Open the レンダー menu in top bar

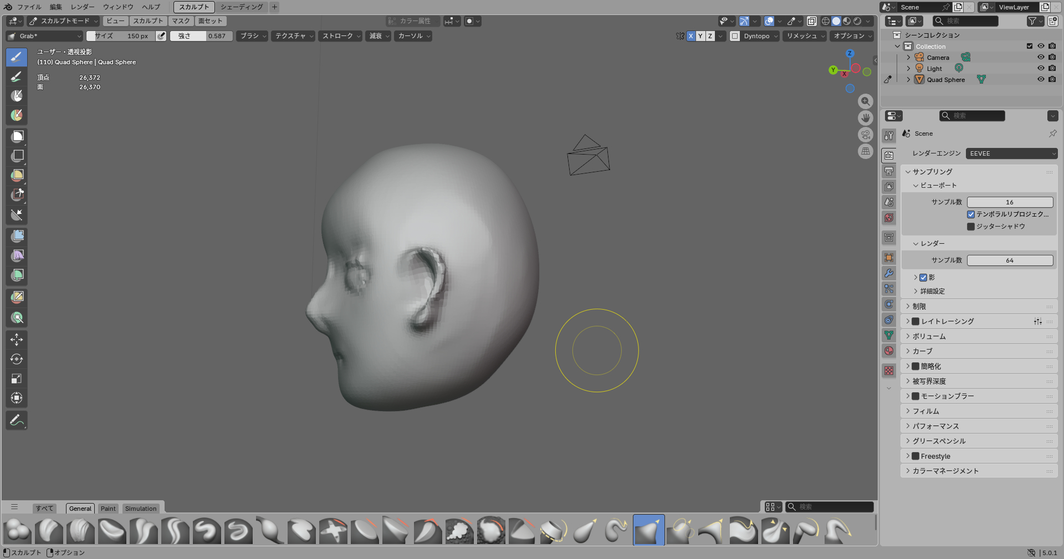tap(82, 7)
